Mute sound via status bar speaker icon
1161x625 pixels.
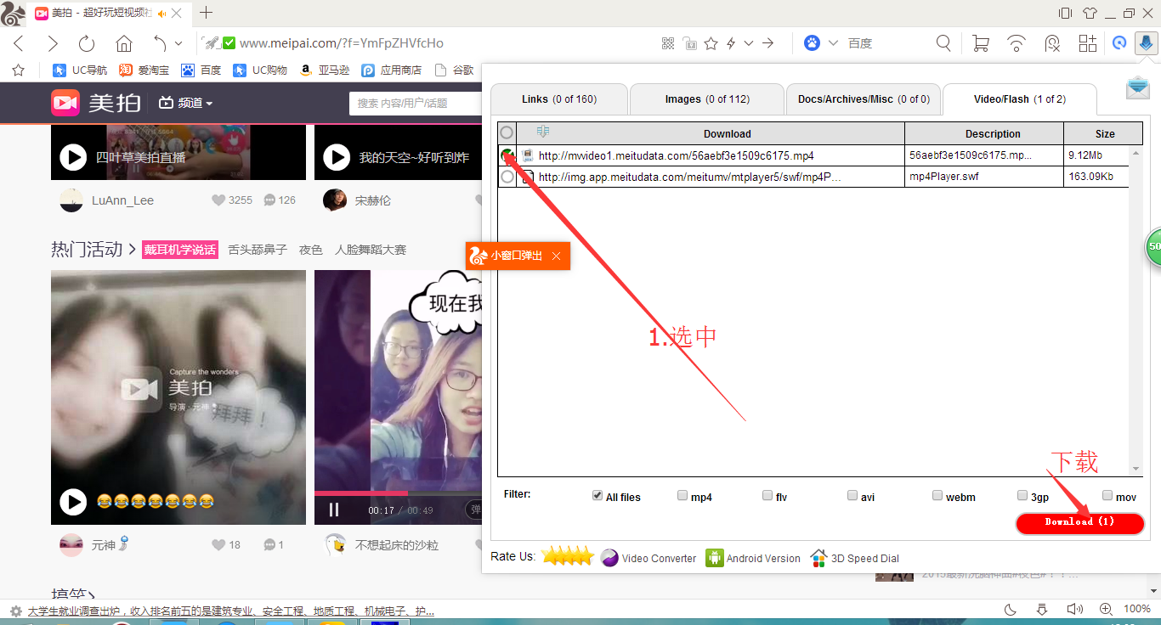click(x=1075, y=609)
